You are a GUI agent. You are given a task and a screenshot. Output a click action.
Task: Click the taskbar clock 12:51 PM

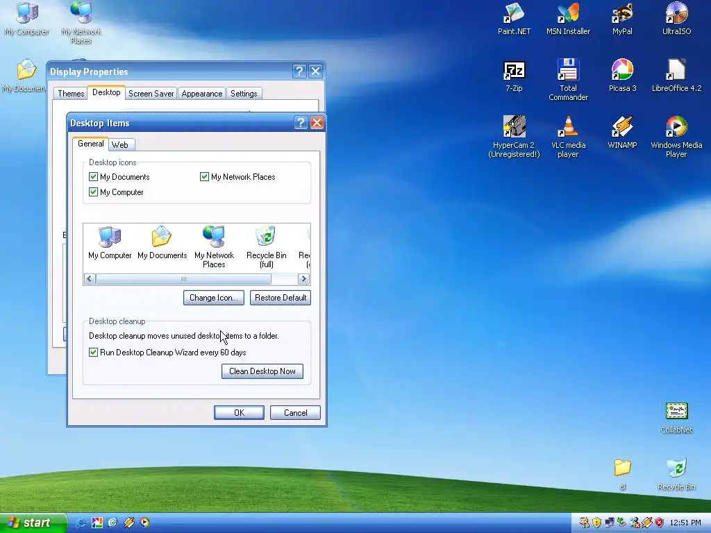pos(685,523)
